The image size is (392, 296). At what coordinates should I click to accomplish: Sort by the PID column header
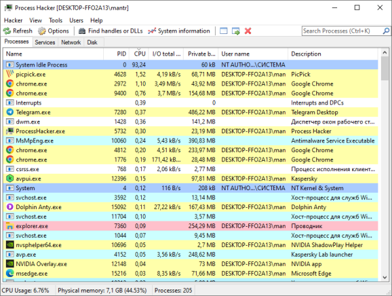pyautogui.click(x=122, y=54)
